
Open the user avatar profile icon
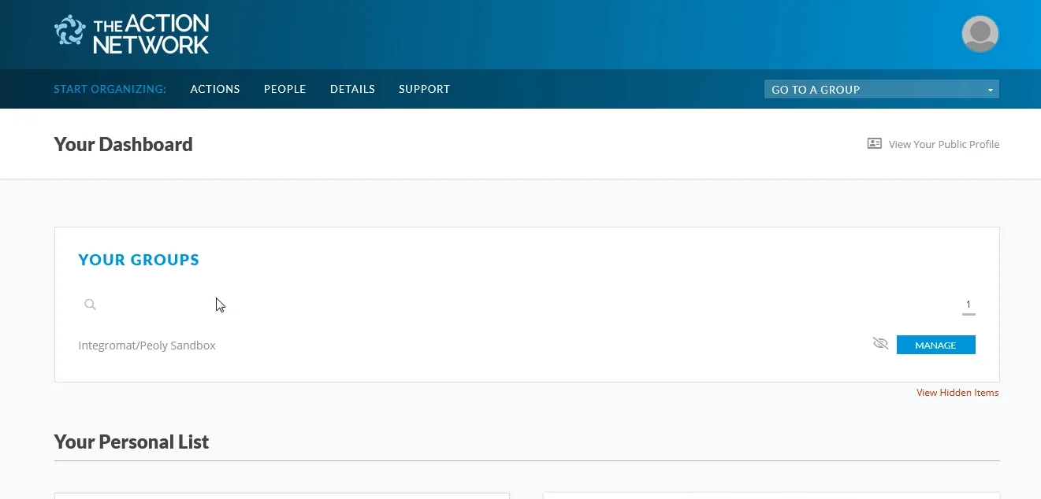pyautogui.click(x=980, y=34)
